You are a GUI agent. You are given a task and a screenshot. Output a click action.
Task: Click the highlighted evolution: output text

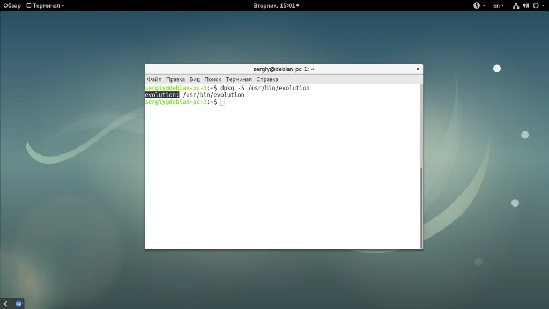coord(161,95)
